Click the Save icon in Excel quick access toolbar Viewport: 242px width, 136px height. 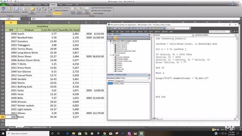click(x=4, y=2)
